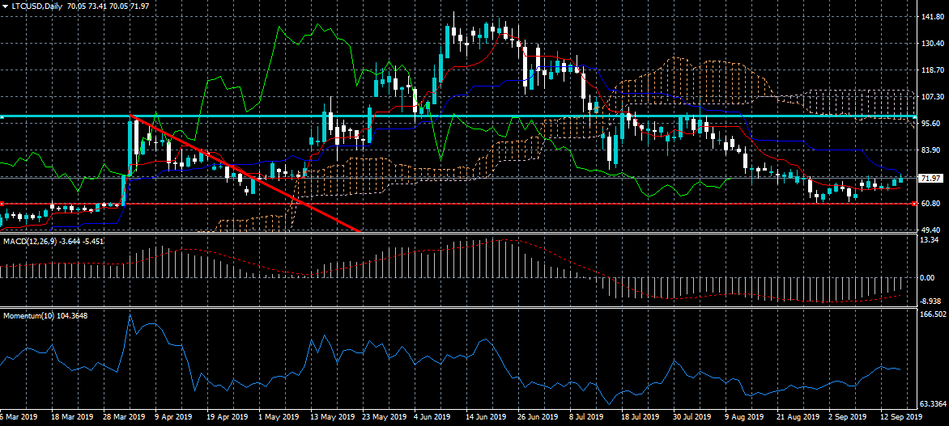Click the 0.00 level on MACD scale
Screen dimensions: 949x426
coord(927,277)
